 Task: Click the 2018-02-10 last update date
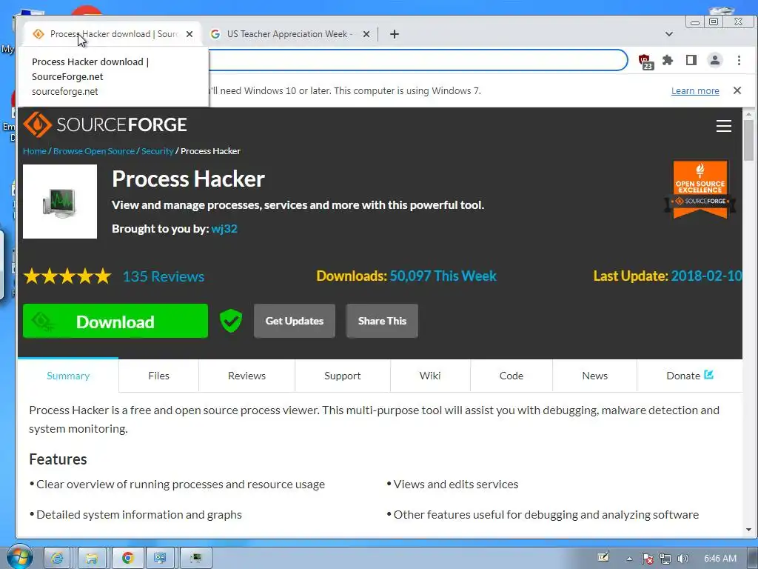[706, 276]
